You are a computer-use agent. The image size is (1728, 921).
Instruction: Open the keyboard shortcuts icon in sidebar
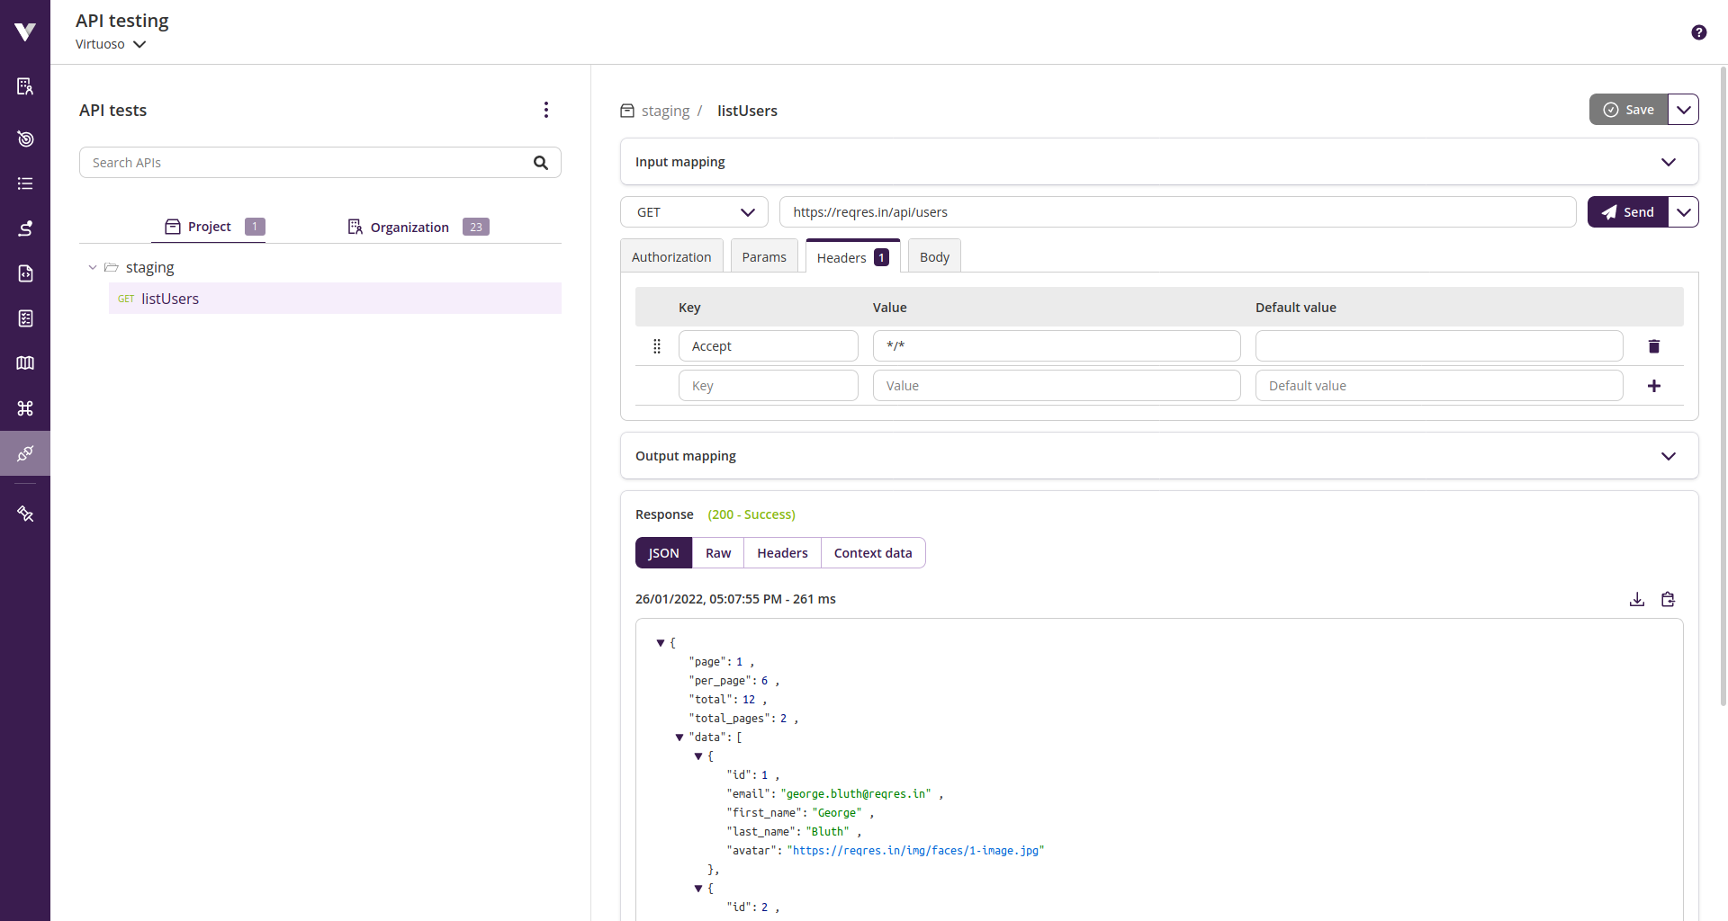click(25, 408)
